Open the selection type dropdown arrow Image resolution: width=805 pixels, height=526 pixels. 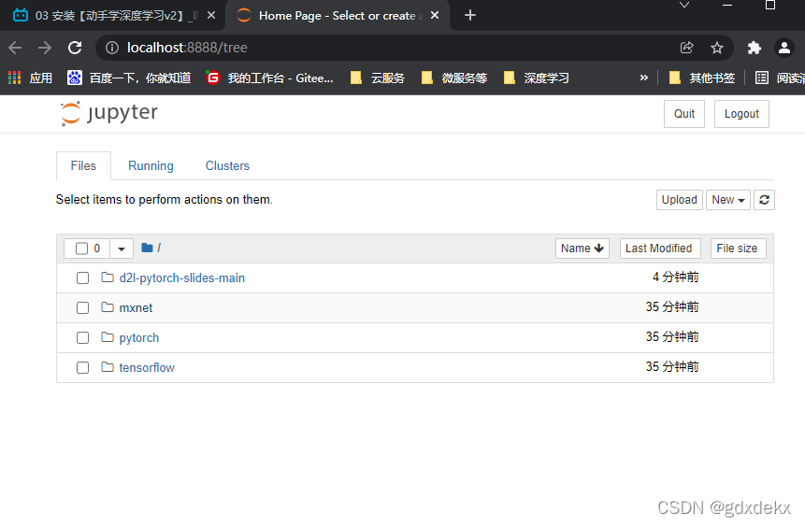tap(122, 249)
